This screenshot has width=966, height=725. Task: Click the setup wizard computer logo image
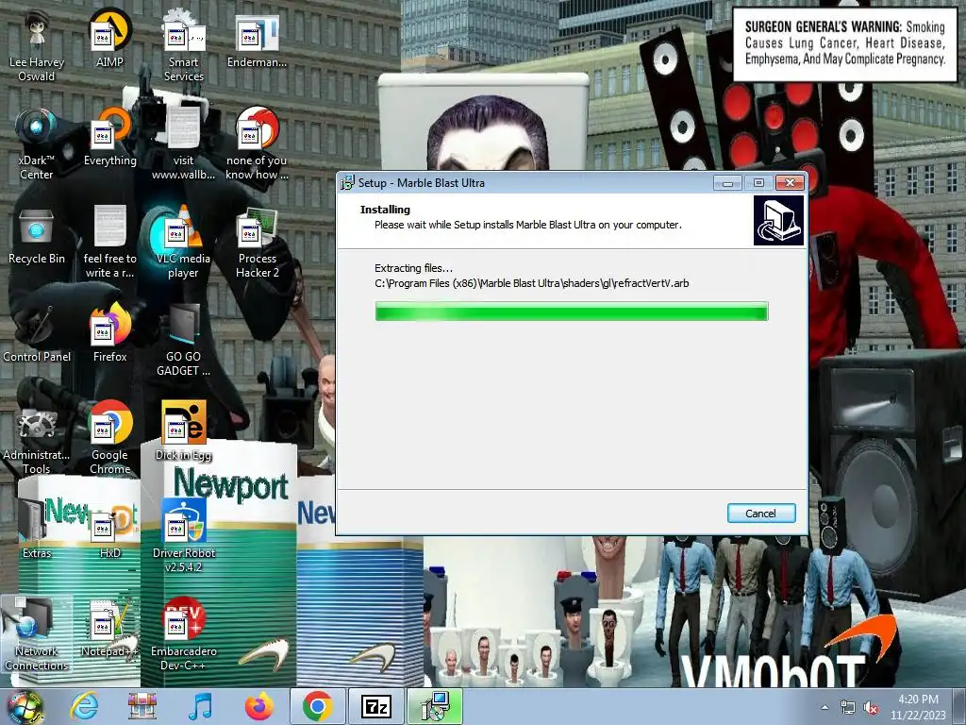click(x=778, y=221)
